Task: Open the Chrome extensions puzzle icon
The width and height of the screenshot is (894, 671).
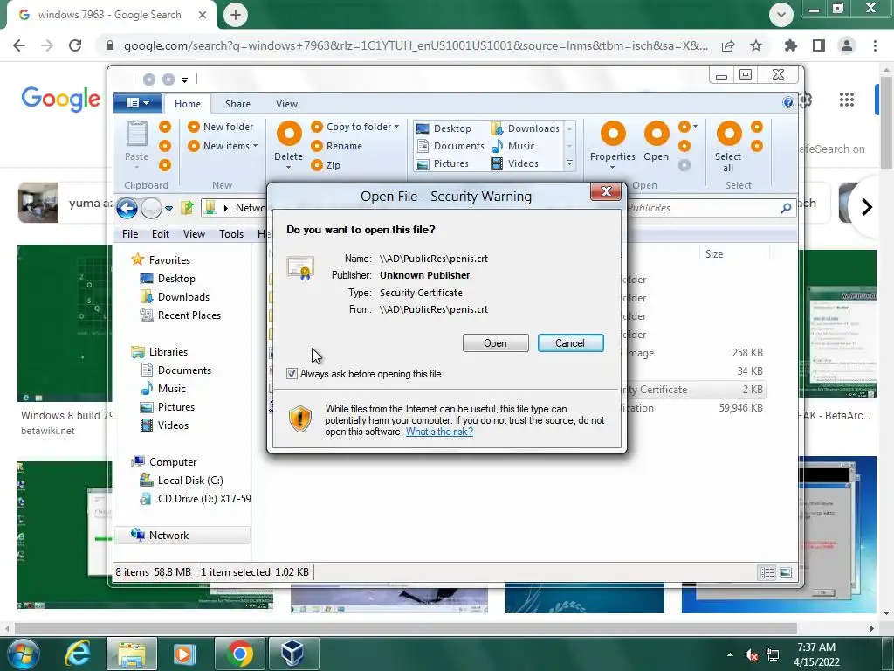Action: [791, 45]
